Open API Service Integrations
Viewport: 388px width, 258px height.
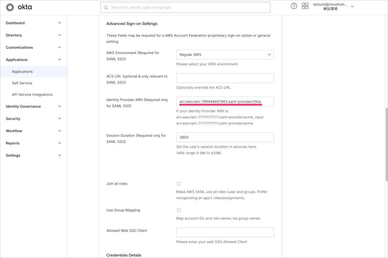pyautogui.click(x=32, y=95)
